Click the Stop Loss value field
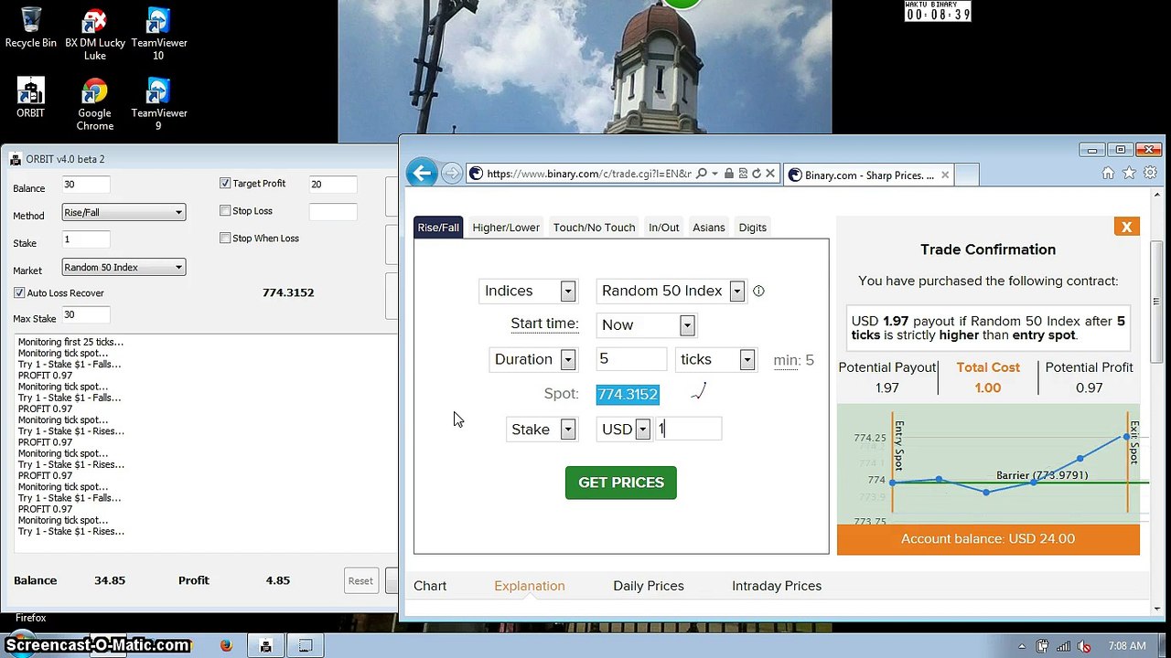The image size is (1171, 658). 332,212
